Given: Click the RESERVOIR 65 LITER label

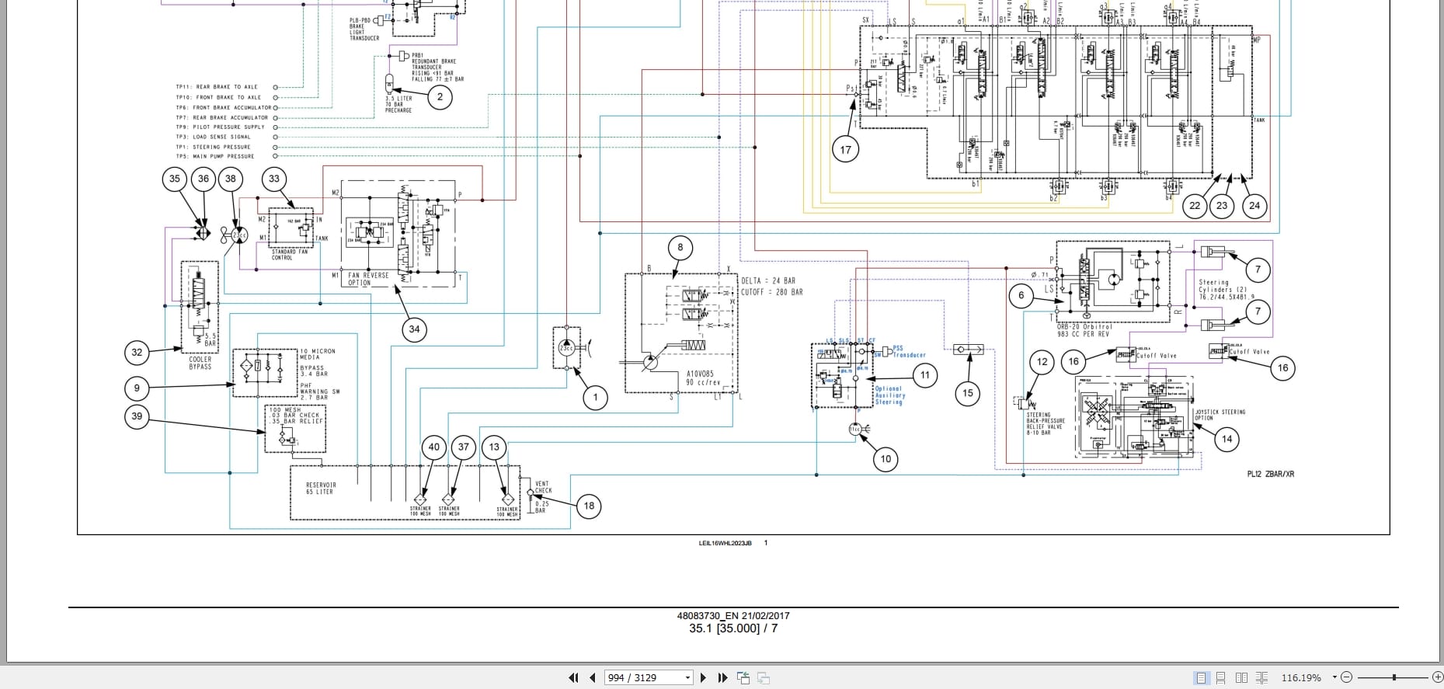Looking at the screenshot, I should [321, 489].
